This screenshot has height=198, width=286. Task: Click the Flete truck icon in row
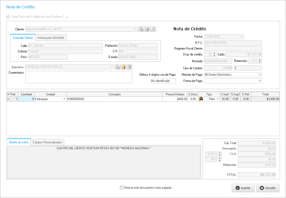point(201,99)
